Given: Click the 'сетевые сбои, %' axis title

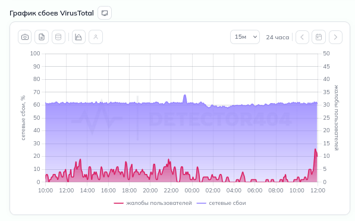Looking at the screenshot, I should coord(23,118).
